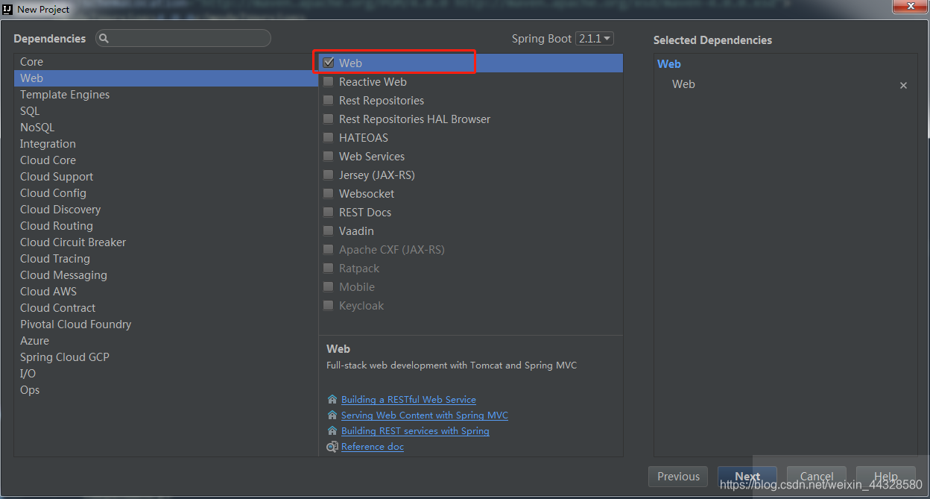Image resolution: width=930 pixels, height=499 pixels.
Task: Go back with the Previous button
Action: click(x=678, y=477)
